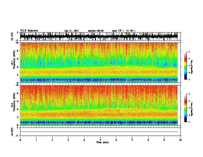Click the "6" kHz tick on ch.1 axis
The width and height of the screenshot is (203, 157).
[18, 59]
